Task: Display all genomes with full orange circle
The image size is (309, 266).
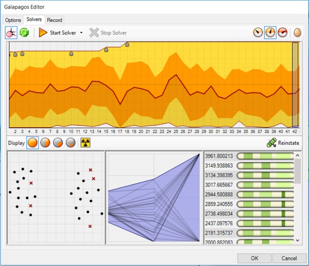Action: 32,143
